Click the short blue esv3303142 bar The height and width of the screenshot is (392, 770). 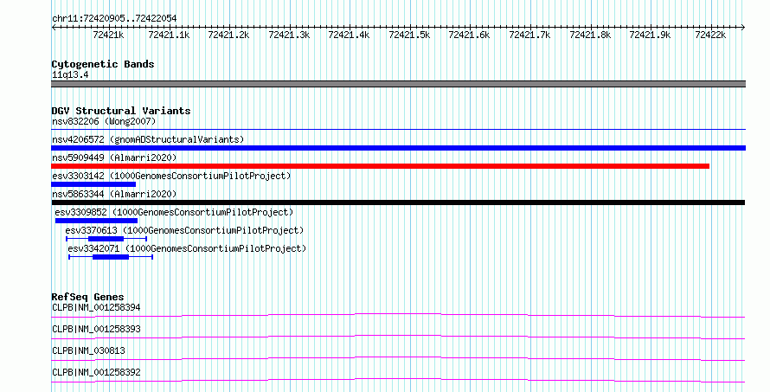click(x=93, y=184)
